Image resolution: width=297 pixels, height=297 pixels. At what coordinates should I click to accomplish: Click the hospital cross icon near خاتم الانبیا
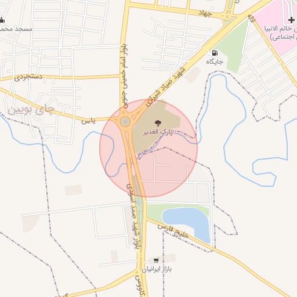pyautogui.click(x=291, y=20)
